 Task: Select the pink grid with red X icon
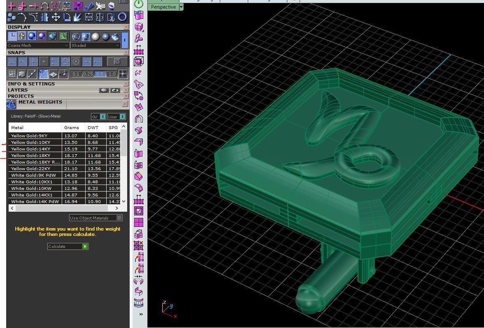pos(139,245)
